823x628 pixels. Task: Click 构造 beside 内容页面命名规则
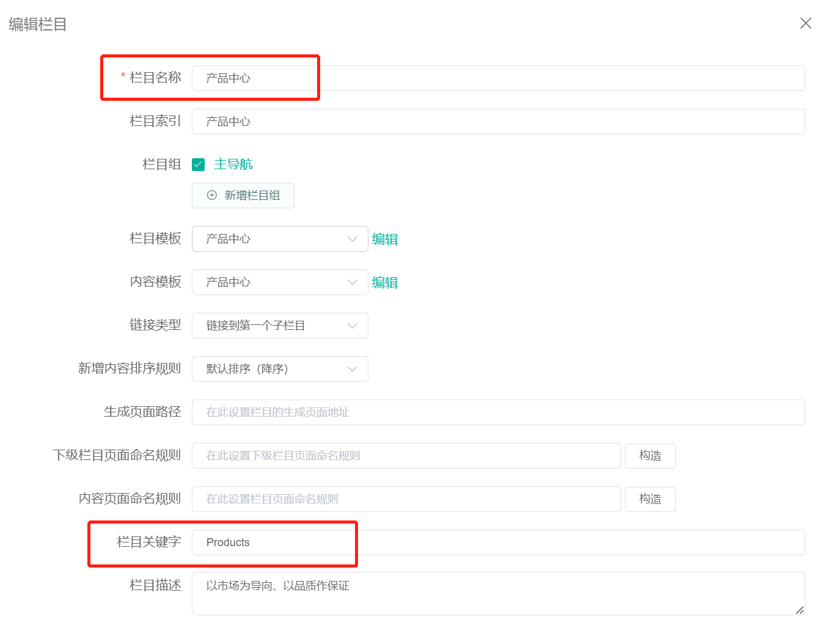pyautogui.click(x=649, y=498)
